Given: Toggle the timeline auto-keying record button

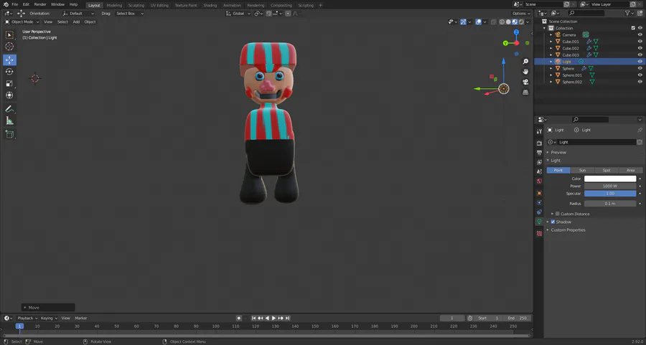Looking at the screenshot, I should [x=238, y=318].
